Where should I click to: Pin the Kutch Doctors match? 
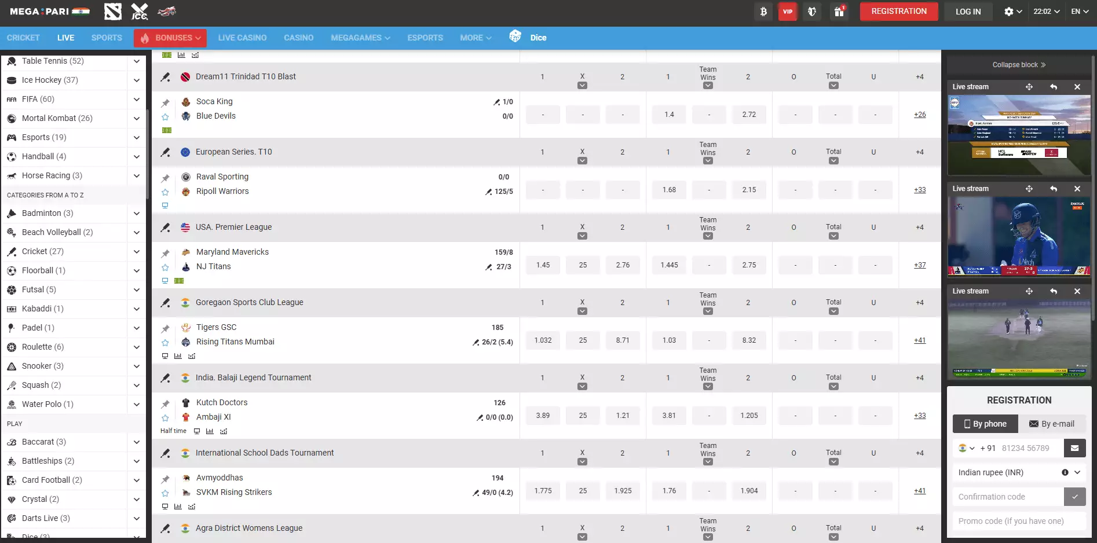[x=165, y=404]
